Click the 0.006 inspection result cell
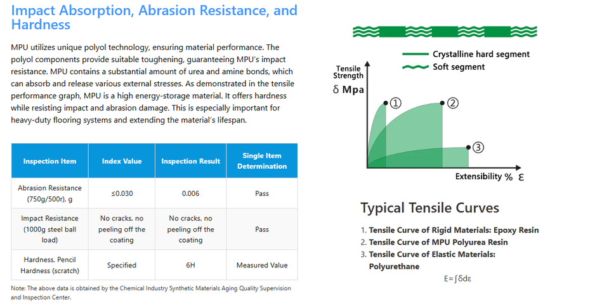The height and width of the screenshot is (308, 609). coord(190,193)
